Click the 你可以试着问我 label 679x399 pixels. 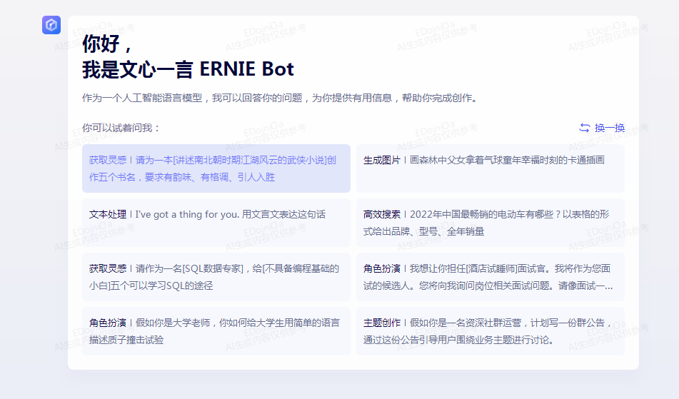pos(121,128)
